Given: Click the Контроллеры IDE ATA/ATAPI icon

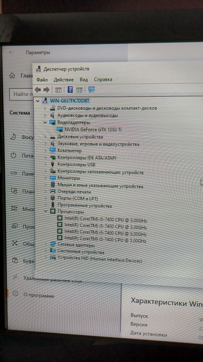Looking at the screenshot, I should point(53,158).
